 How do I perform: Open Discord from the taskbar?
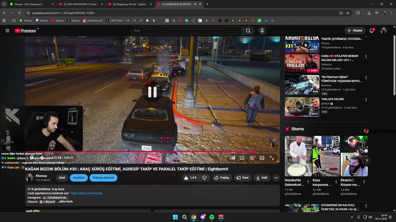203,217
